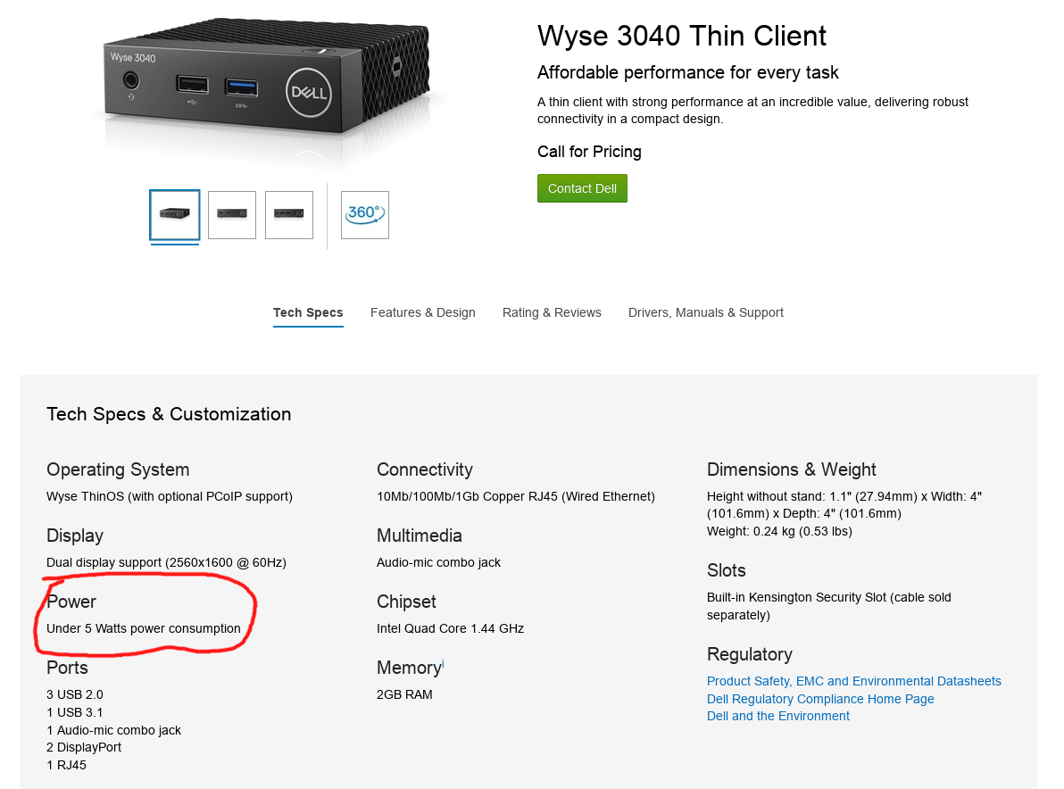Select the second product thumbnail
The width and height of the screenshot is (1064, 789).
click(x=232, y=215)
